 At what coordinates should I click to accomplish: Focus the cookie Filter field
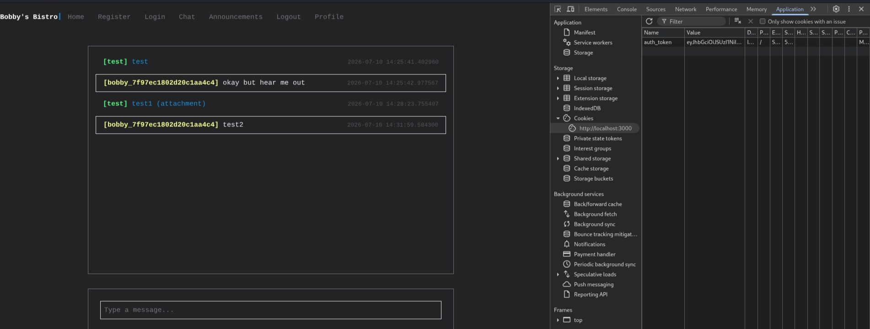[x=692, y=21]
